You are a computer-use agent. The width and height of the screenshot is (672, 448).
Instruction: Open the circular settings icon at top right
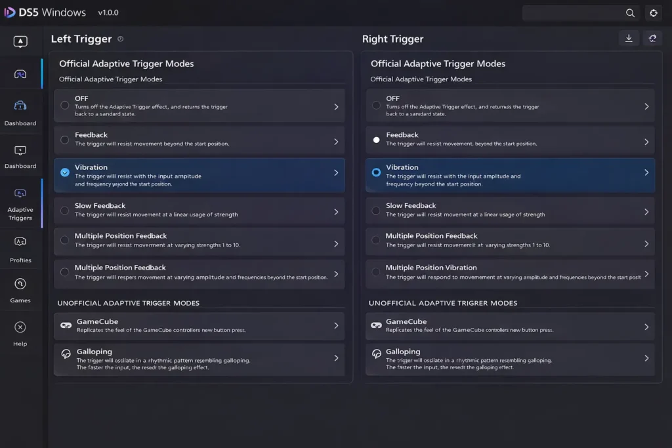click(653, 13)
